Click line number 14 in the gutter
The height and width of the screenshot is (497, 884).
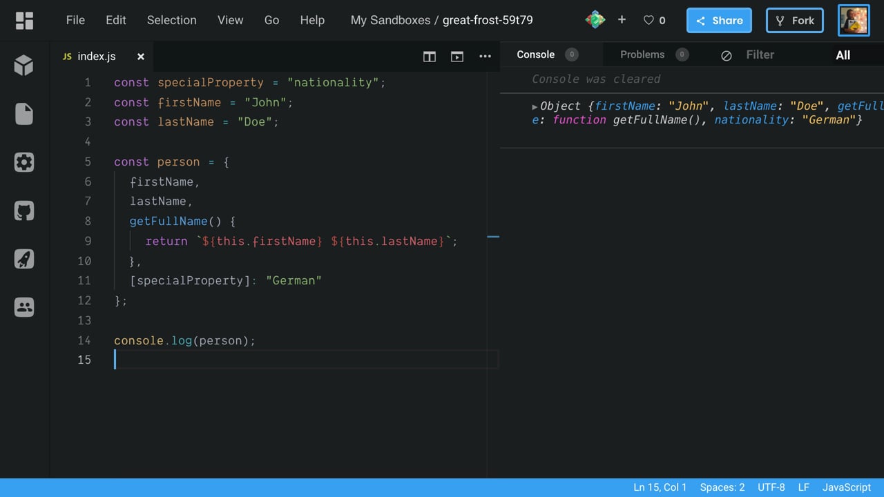84,340
